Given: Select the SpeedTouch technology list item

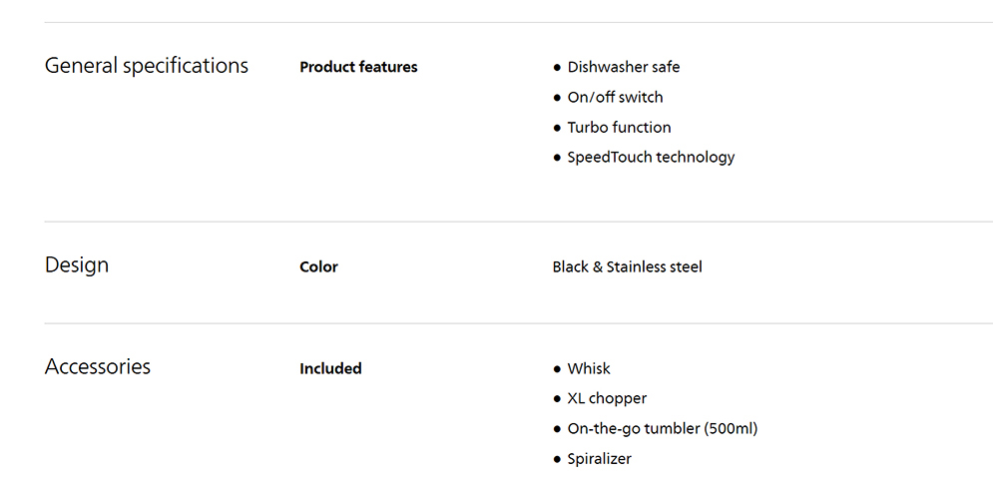Looking at the screenshot, I should [651, 157].
